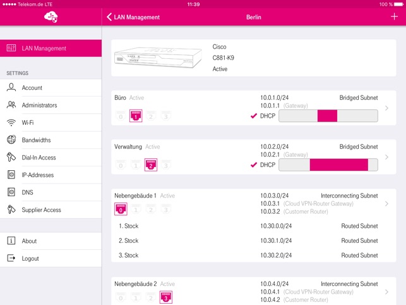
Task: Toggle the DHCP checkmark for Verwaltung
Action: (x=254, y=165)
